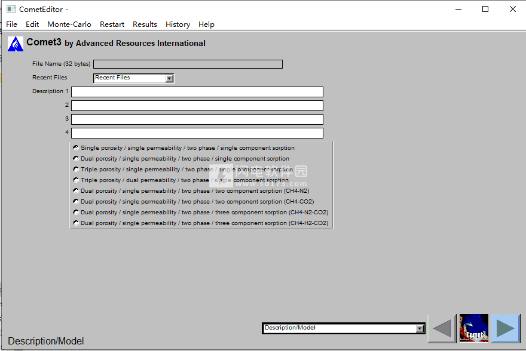Screen dimensions: 526x351
Task: Open the Help menu
Action: tap(206, 24)
